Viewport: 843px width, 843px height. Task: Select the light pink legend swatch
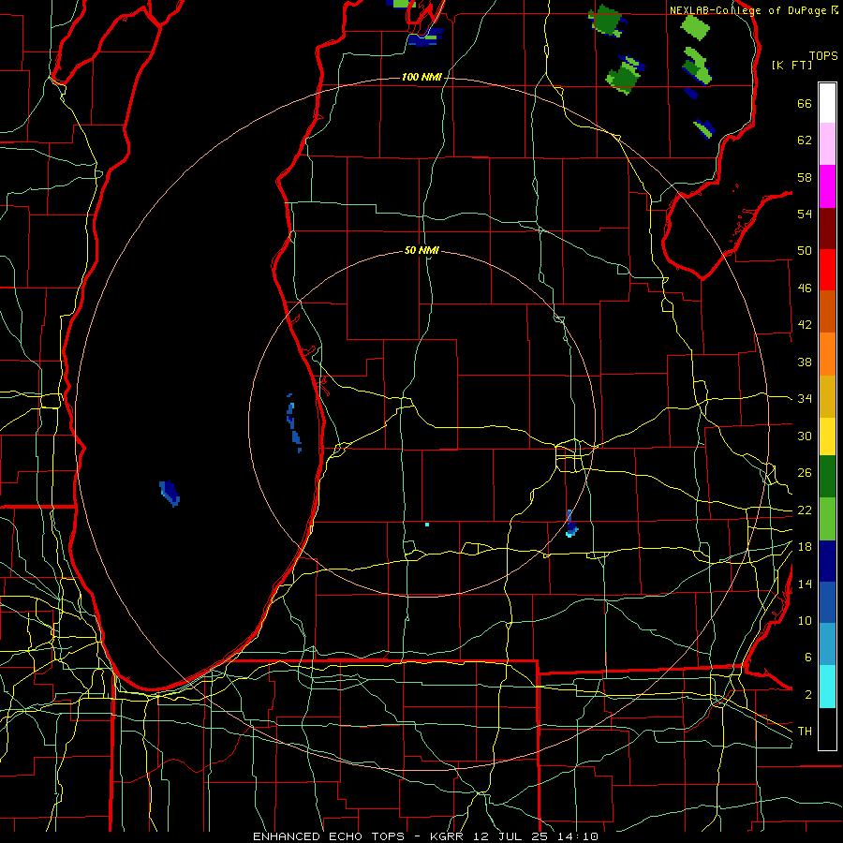[827, 144]
